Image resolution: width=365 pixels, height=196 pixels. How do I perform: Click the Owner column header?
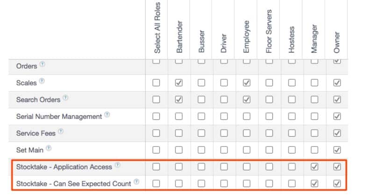(336, 42)
